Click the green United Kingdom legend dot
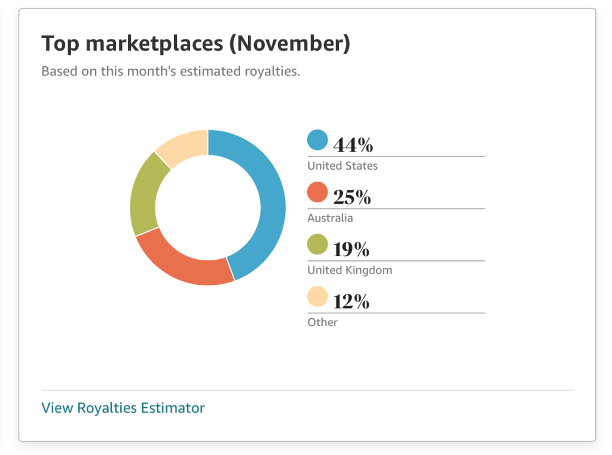 (317, 244)
